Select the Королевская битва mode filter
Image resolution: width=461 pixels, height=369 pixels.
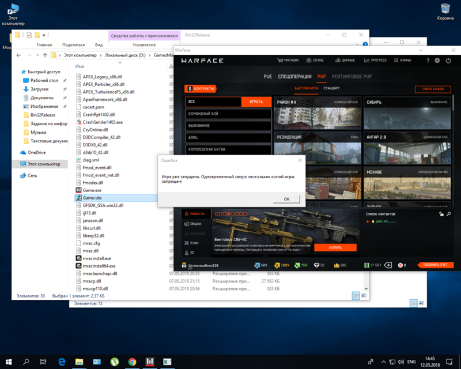click(228, 149)
